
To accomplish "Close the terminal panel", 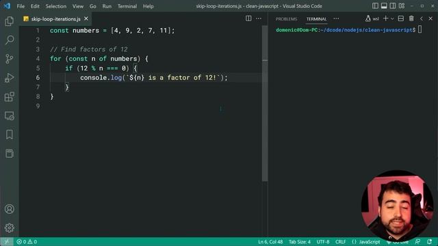I will point(430,18).
